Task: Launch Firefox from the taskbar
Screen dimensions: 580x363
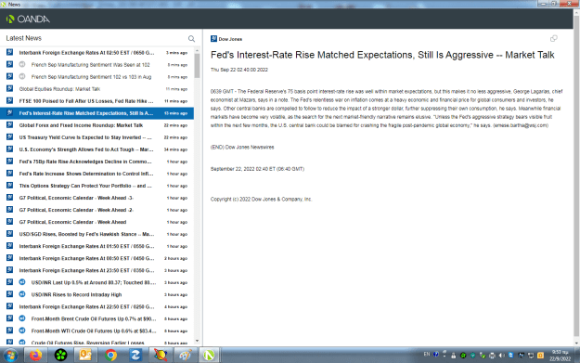Action: tap(35, 356)
